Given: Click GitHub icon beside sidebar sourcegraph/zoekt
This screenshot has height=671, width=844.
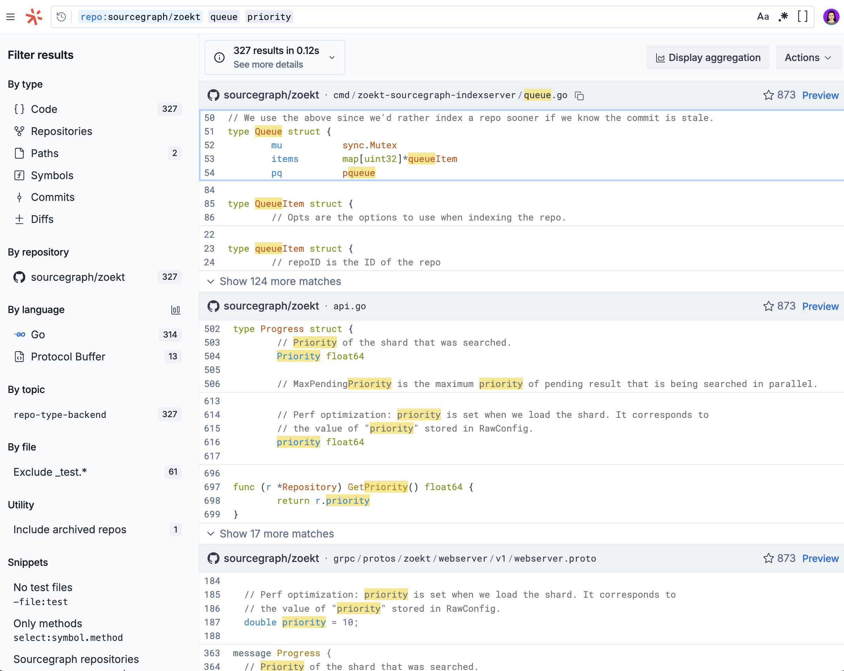Looking at the screenshot, I should click(x=19, y=277).
